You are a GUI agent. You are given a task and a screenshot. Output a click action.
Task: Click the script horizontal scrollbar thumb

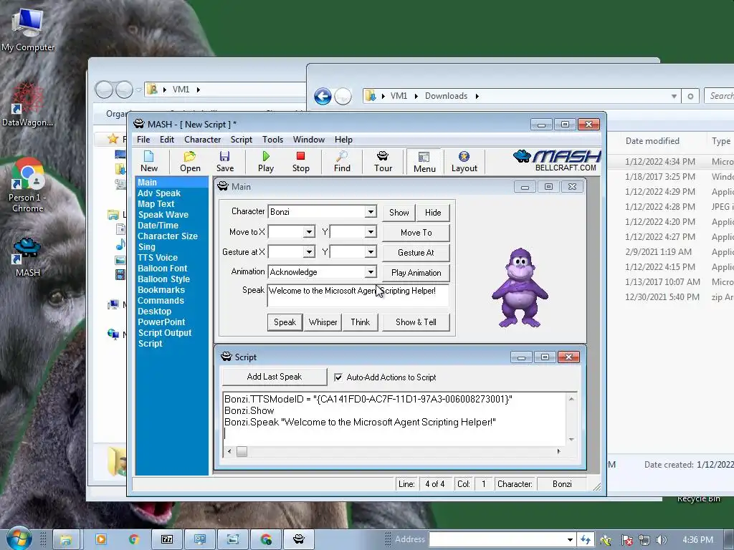tap(242, 452)
